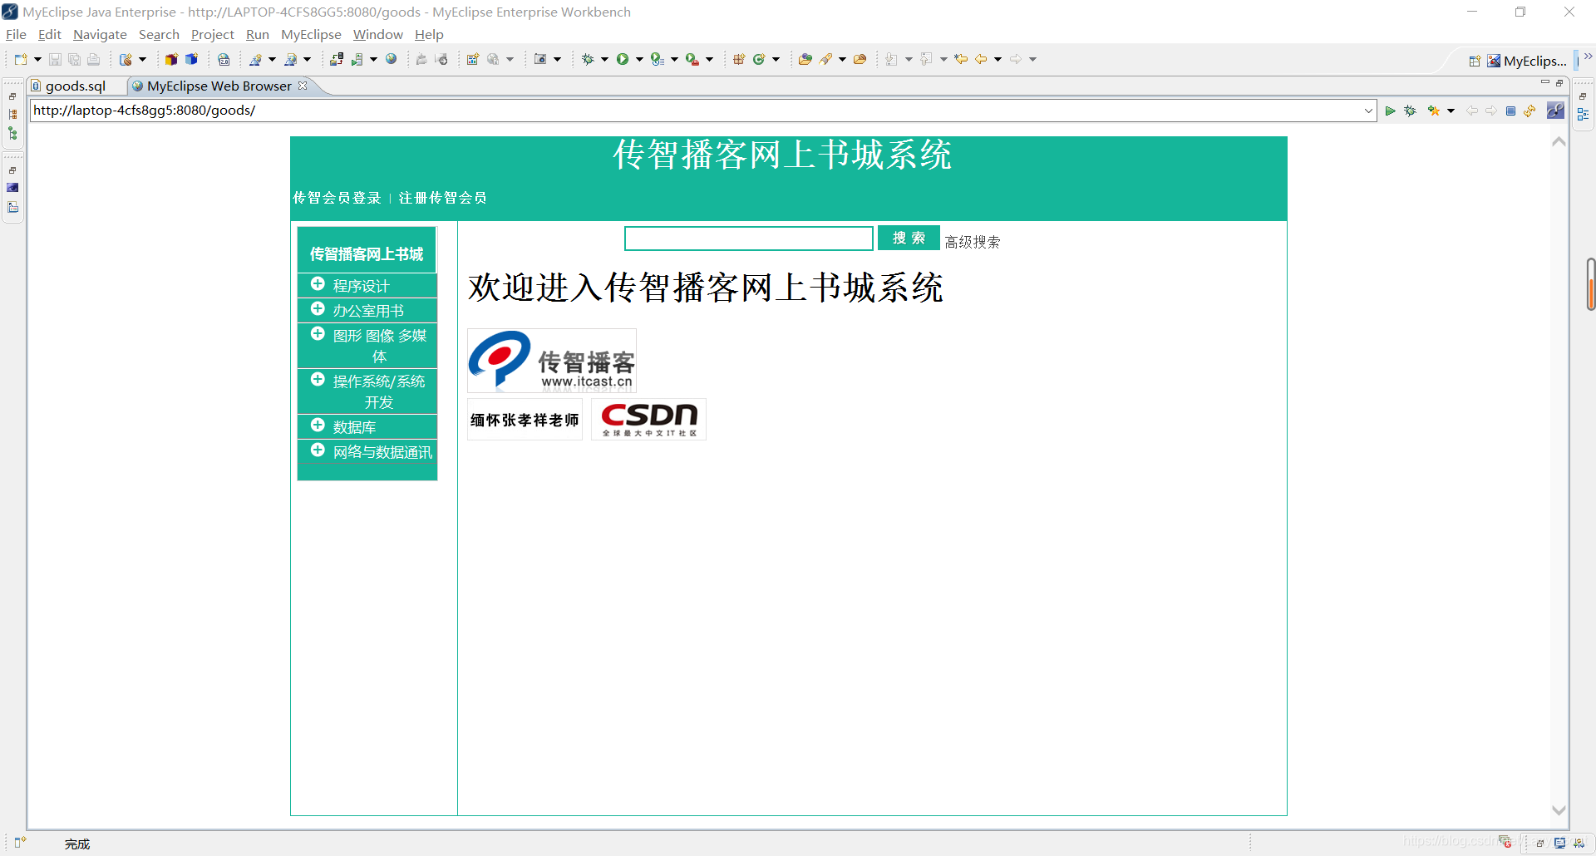Screen dimensions: 1596x856
Task: Click the Save icon in main toolbar
Action: (x=55, y=59)
